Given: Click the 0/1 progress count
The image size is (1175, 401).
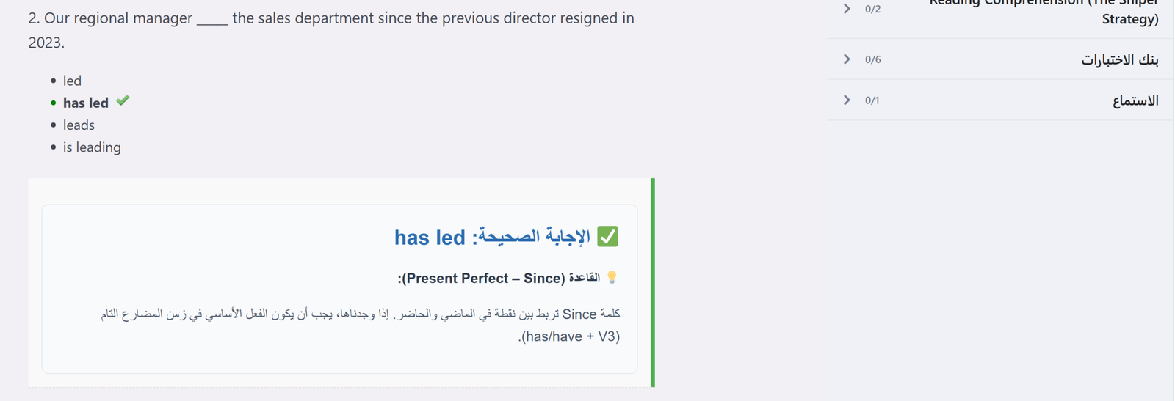Looking at the screenshot, I should (872, 100).
